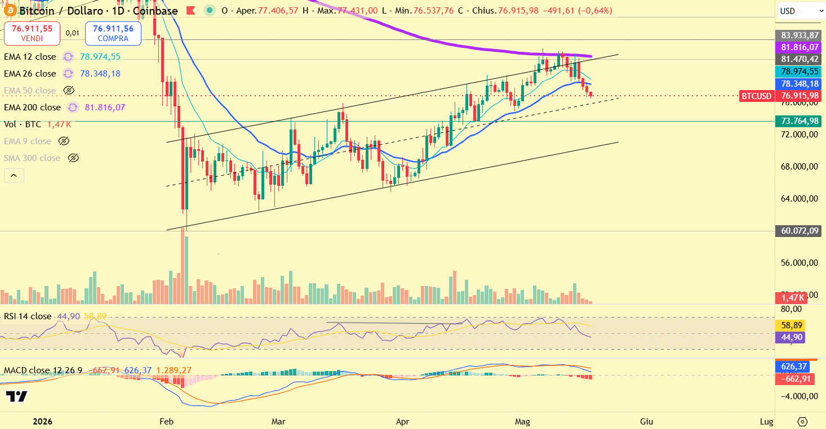Collapse the indicator legend with chevron button
This screenshot has height=429, width=826.
pyautogui.click(x=14, y=176)
